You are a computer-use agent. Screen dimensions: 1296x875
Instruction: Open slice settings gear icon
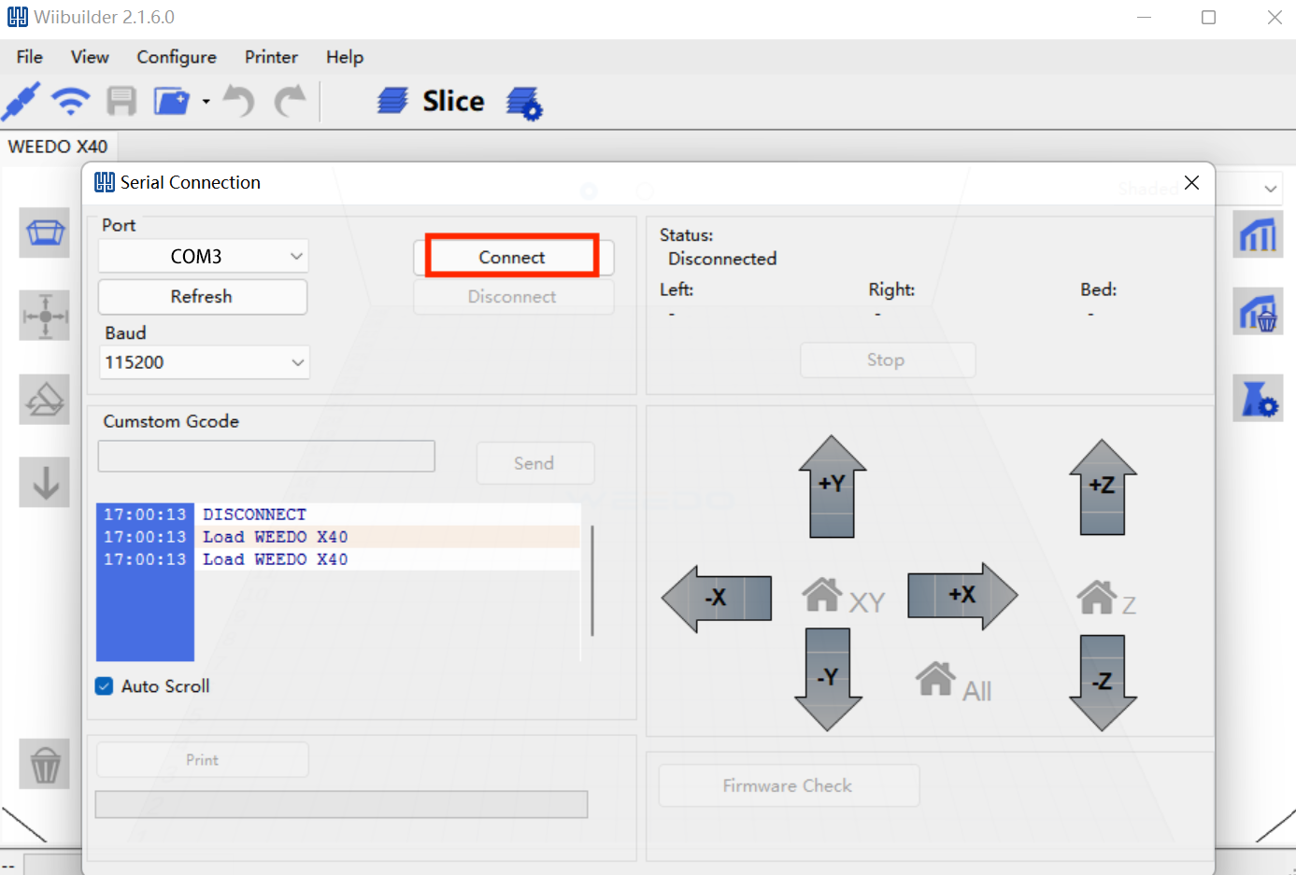point(524,103)
